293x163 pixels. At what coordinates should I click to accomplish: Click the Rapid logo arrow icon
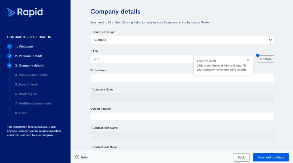tap(11, 12)
